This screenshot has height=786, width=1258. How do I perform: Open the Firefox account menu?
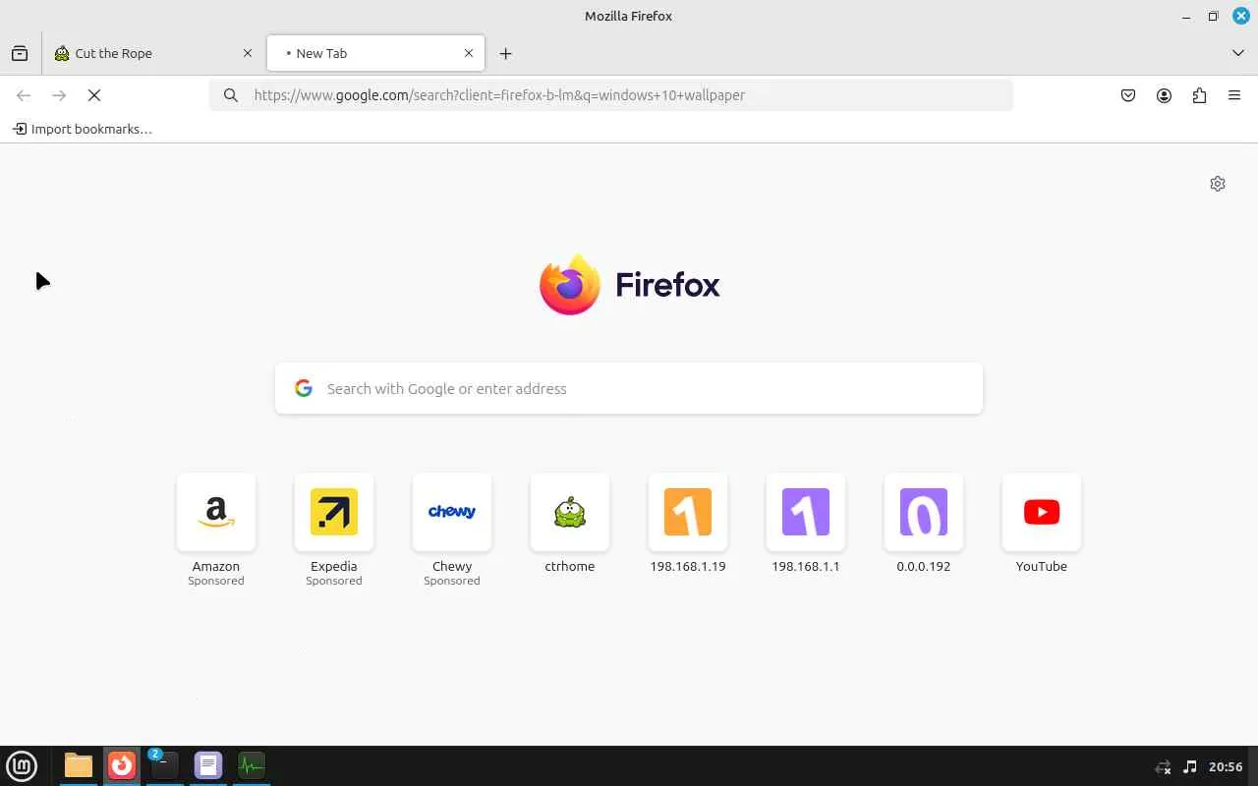[1164, 95]
